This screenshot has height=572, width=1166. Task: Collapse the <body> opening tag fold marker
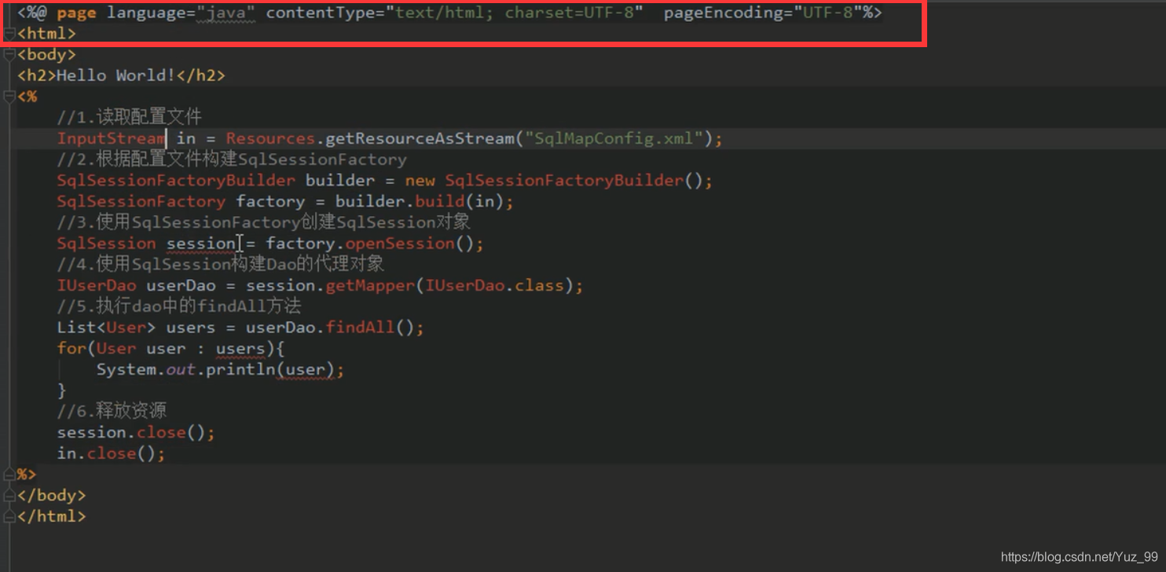point(9,54)
